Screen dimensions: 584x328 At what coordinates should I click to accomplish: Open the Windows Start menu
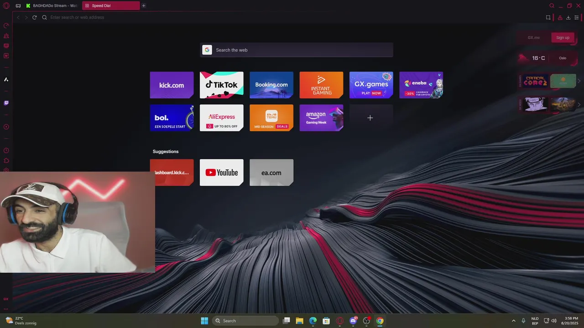[x=204, y=321]
